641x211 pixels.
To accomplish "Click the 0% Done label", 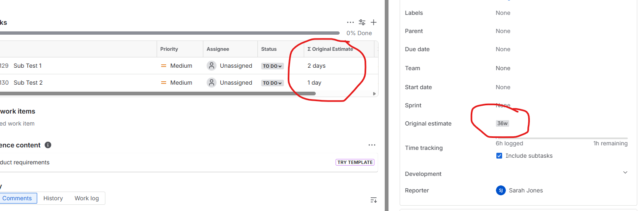I will (359, 33).
